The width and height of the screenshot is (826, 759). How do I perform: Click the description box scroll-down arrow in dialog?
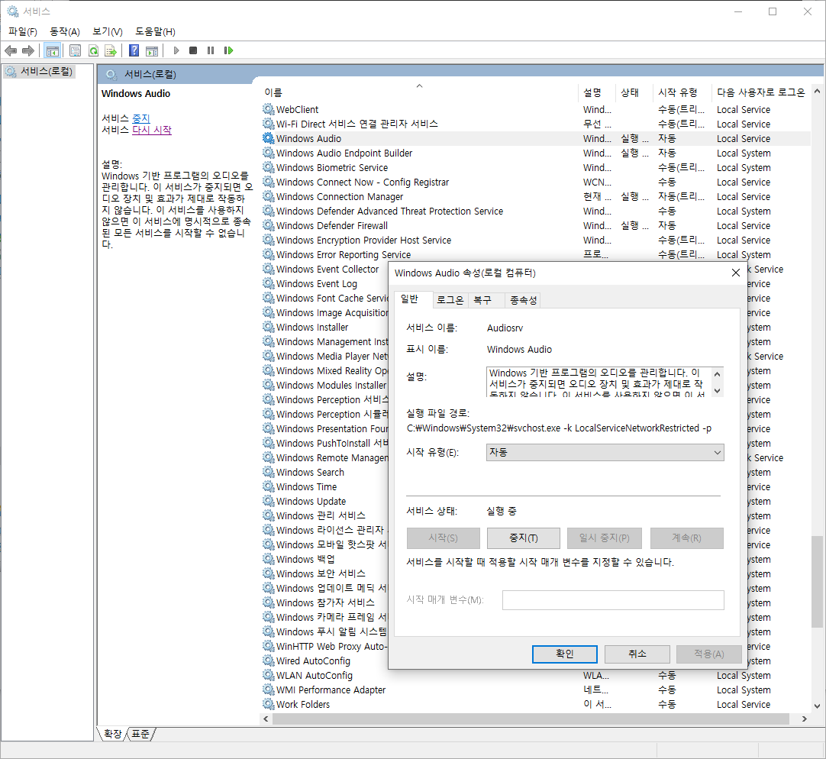click(x=717, y=391)
